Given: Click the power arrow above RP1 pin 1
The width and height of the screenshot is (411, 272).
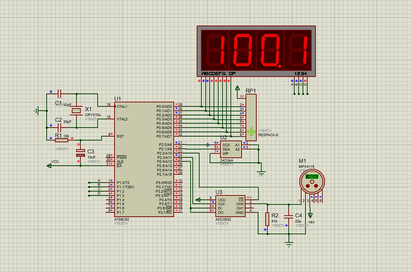Looking at the screenshot, I should pos(237,88).
